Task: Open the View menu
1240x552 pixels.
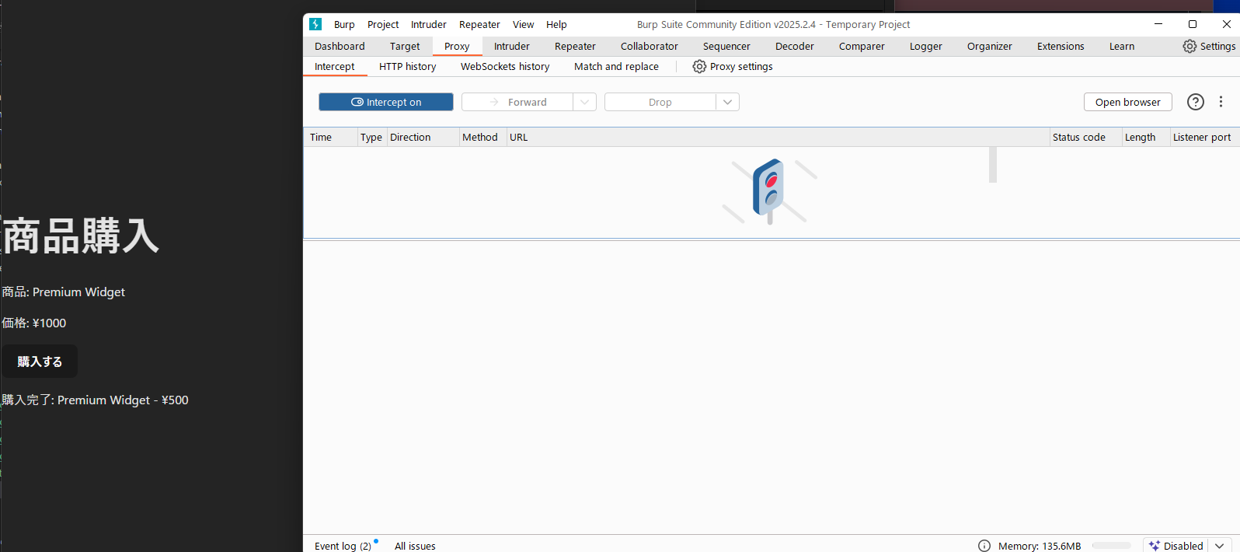Action: (x=523, y=24)
